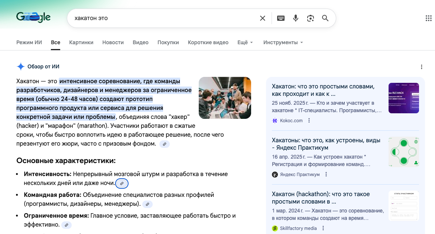Open the Яндекс Практикум хакатоны article
This screenshot has height=234, width=435.
[x=326, y=144]
